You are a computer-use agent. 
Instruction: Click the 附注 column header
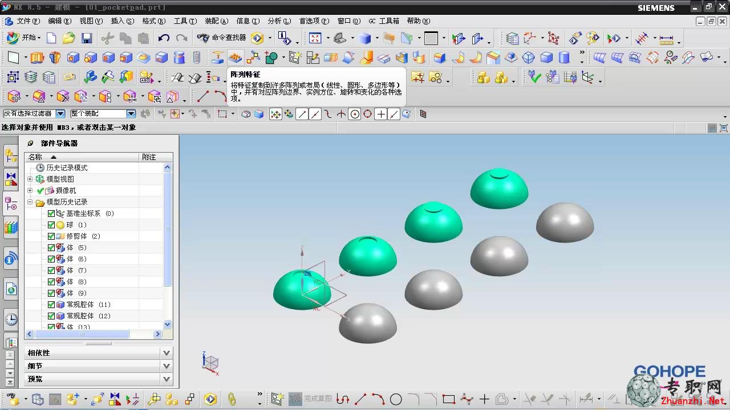click(156, 157)
